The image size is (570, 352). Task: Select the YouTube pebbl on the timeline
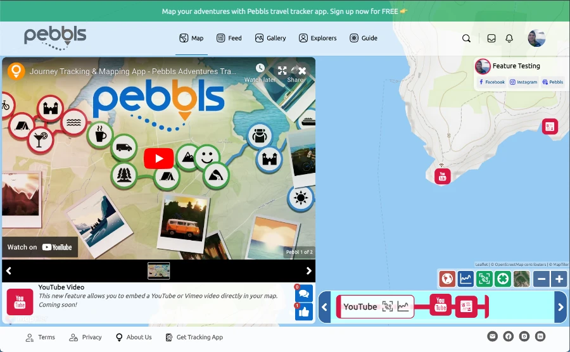[441, 304]
